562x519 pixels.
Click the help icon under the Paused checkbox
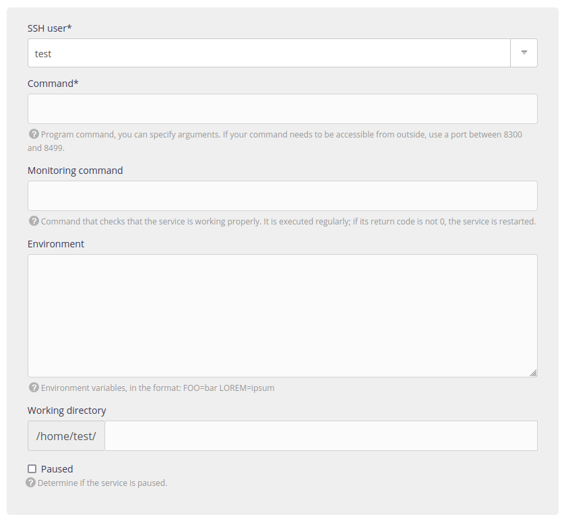pos(30,483)
